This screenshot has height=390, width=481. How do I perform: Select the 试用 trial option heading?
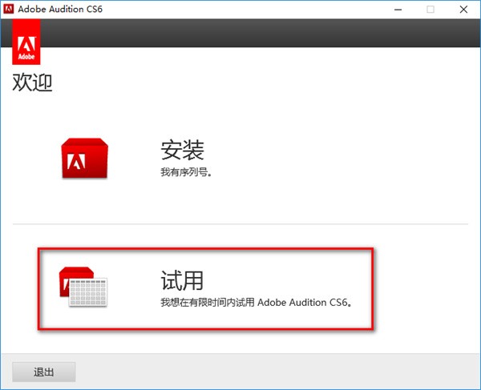182,280
